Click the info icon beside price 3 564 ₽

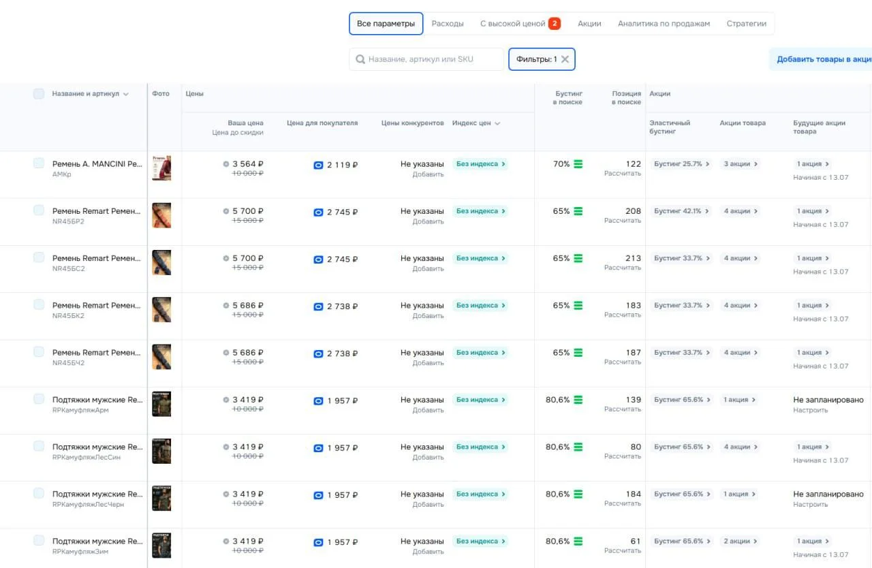[226, 164]
